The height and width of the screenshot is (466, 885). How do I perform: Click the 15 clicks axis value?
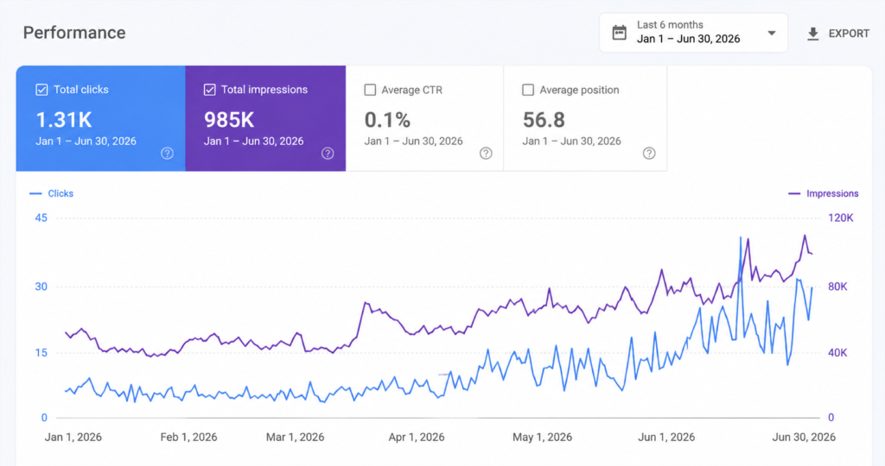coord(41,353)
